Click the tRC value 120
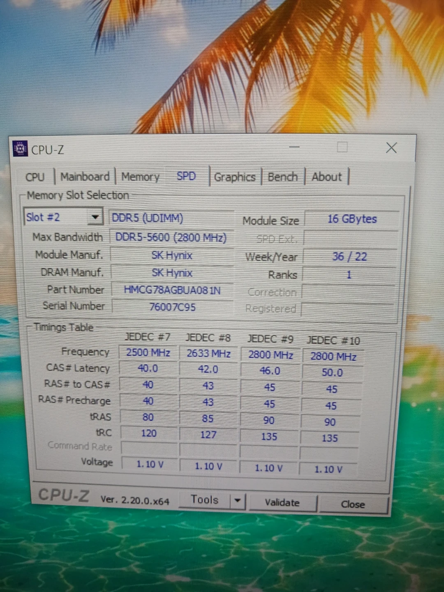 click(x=148, y=433)
